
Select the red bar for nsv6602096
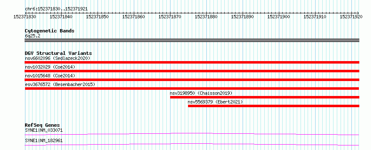pyautogui.click(x=192, y=62)
